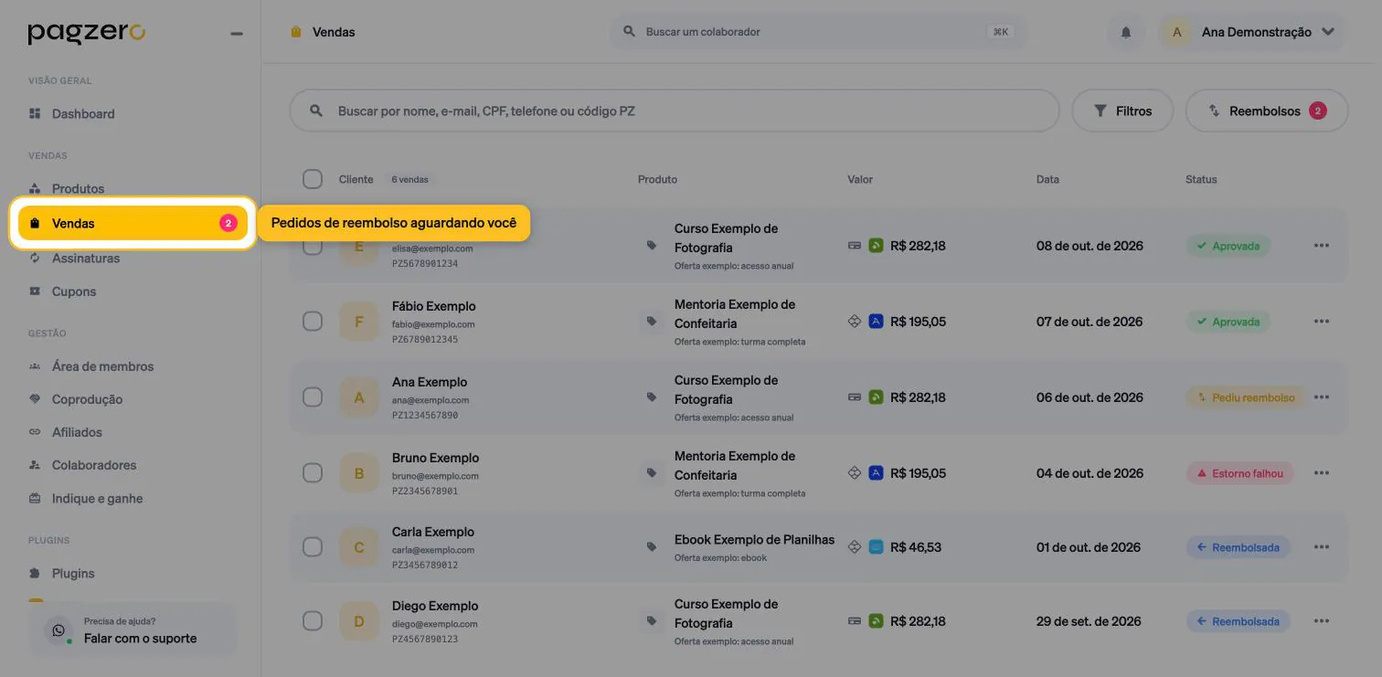Click the Aprovada badge in Fábio Exemplo's row

[x=1228, y=322]
